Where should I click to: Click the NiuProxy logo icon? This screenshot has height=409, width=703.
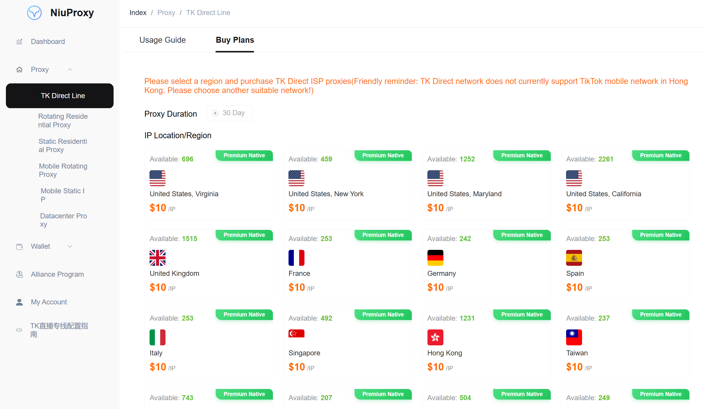[34, 13]
